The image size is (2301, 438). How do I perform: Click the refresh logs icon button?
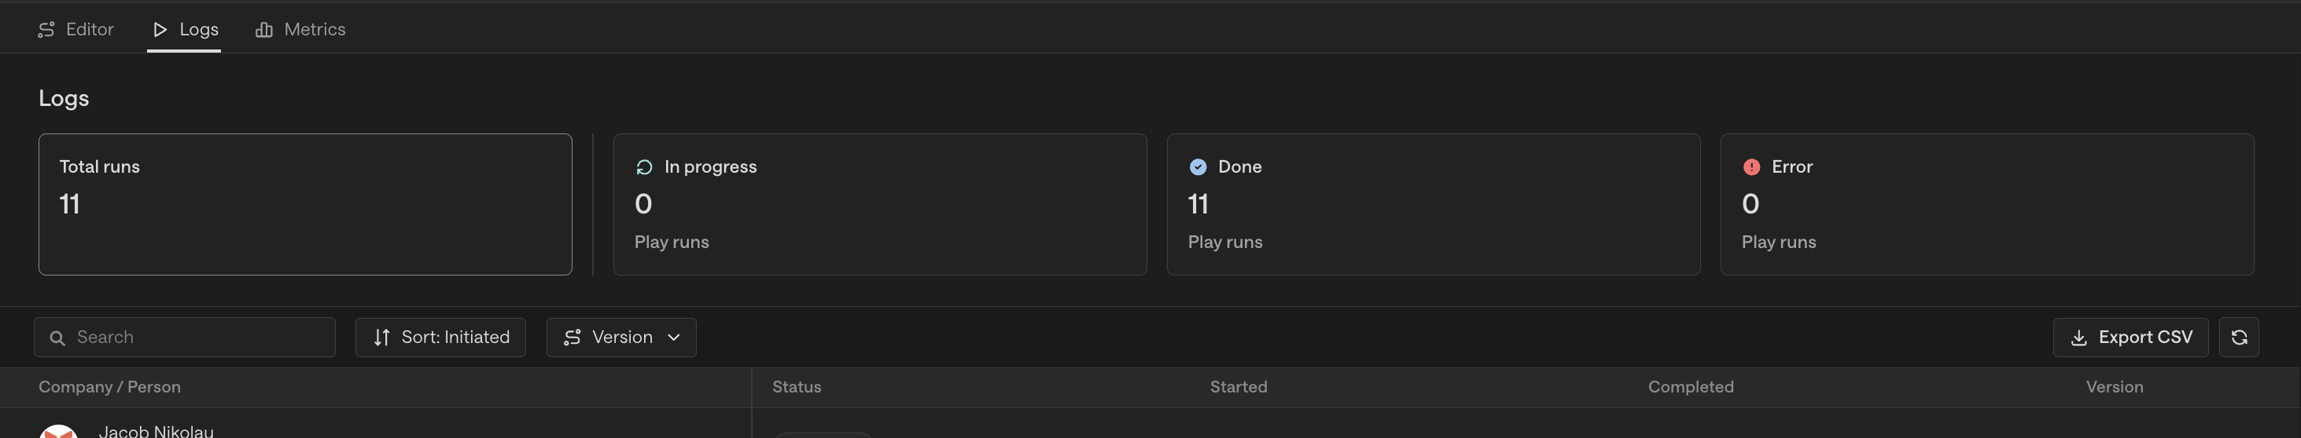[x=2238, y=338]
